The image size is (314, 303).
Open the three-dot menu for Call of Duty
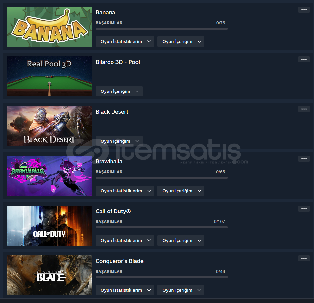click(x=304, y=209)
